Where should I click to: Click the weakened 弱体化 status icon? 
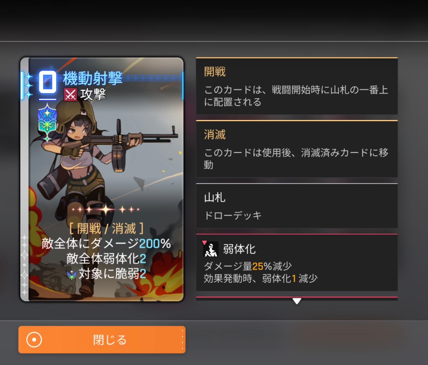point(211,249)
